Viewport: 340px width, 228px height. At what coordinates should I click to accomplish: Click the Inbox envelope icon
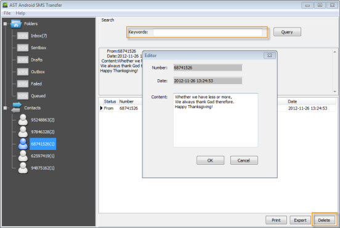tap(23, 36)
